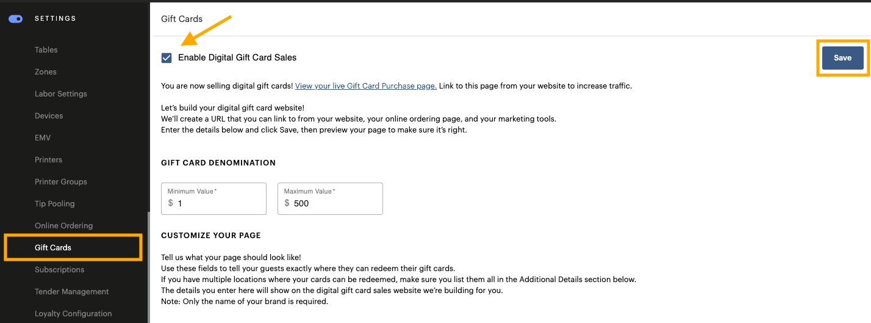Select Gift Cards in sidebar
The image size is (871, 323).
click(53, 248)
